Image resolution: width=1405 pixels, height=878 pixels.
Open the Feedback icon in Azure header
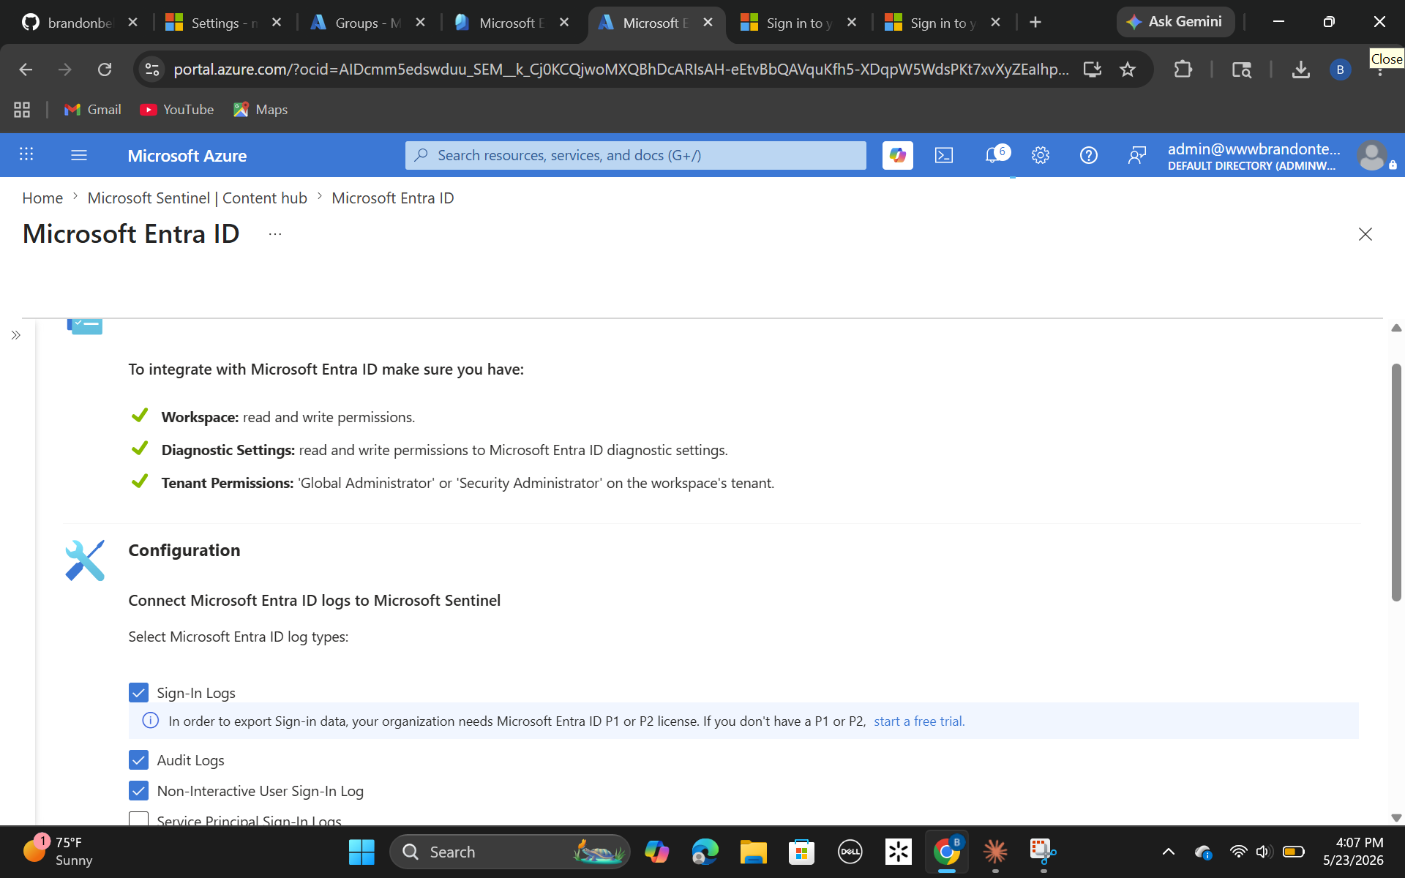tap(1136, 155)
